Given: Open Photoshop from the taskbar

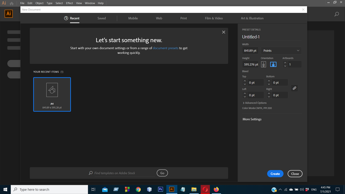Looking at the screenshot, I should click(160, 189).
